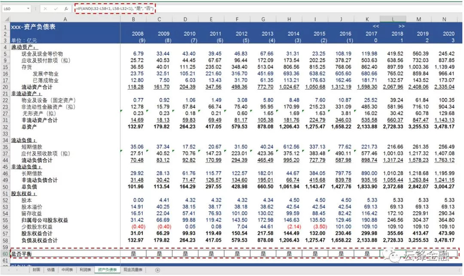The image size is (464, 276).
Task: Click the Insert Function fx icon
Action: coord(65,9)
